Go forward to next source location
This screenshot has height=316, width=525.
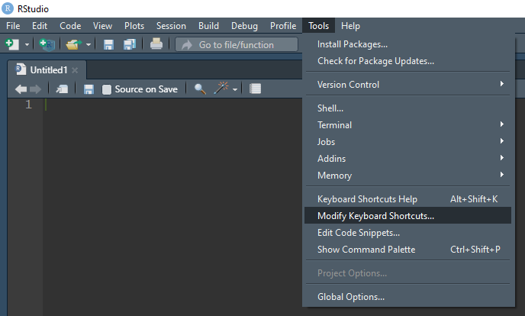(35, 89)
